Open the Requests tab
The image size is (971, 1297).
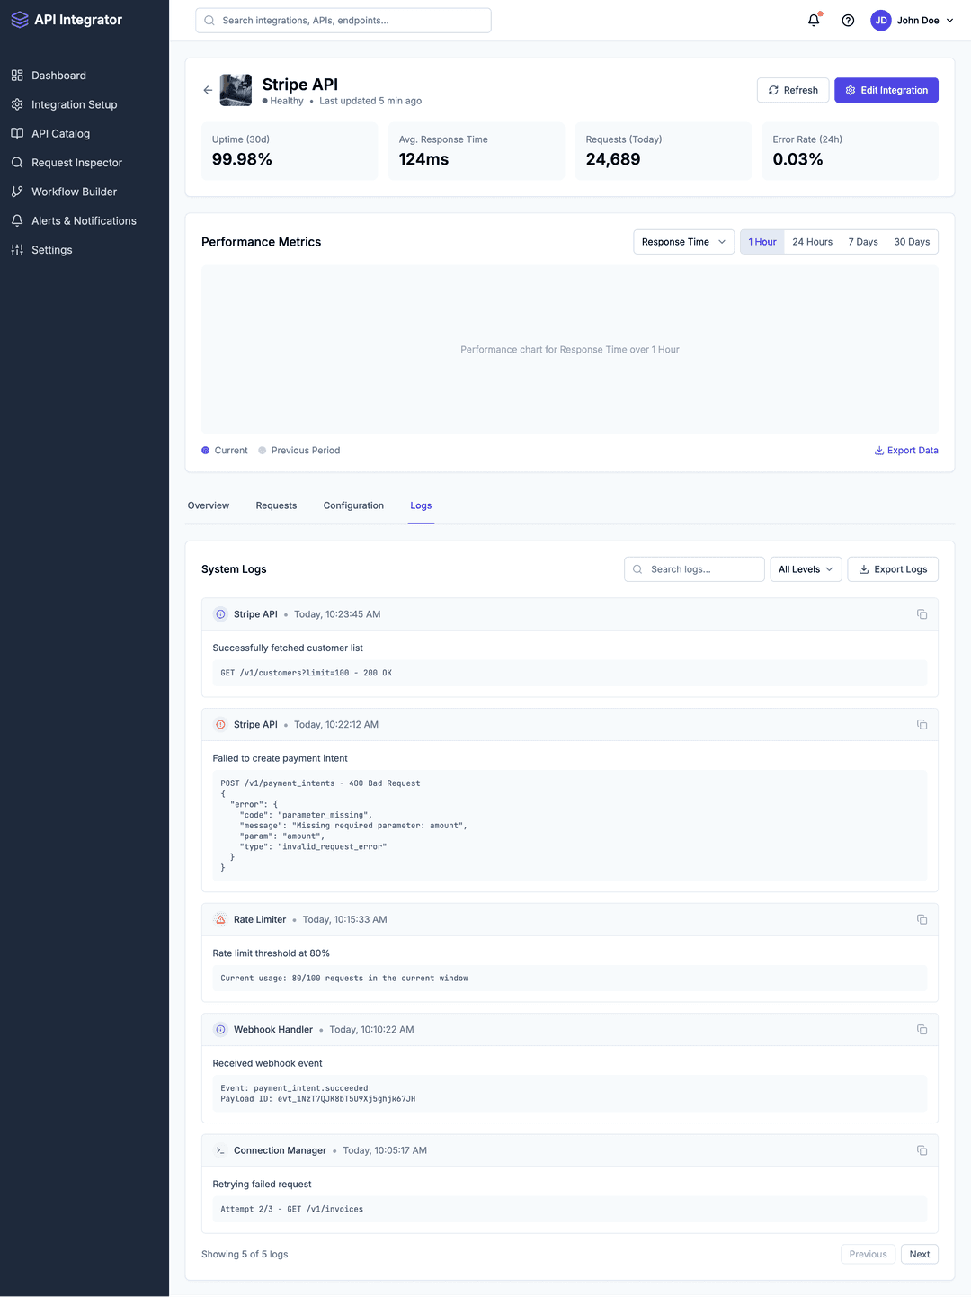pyautogui.click(x=276, y=505)
